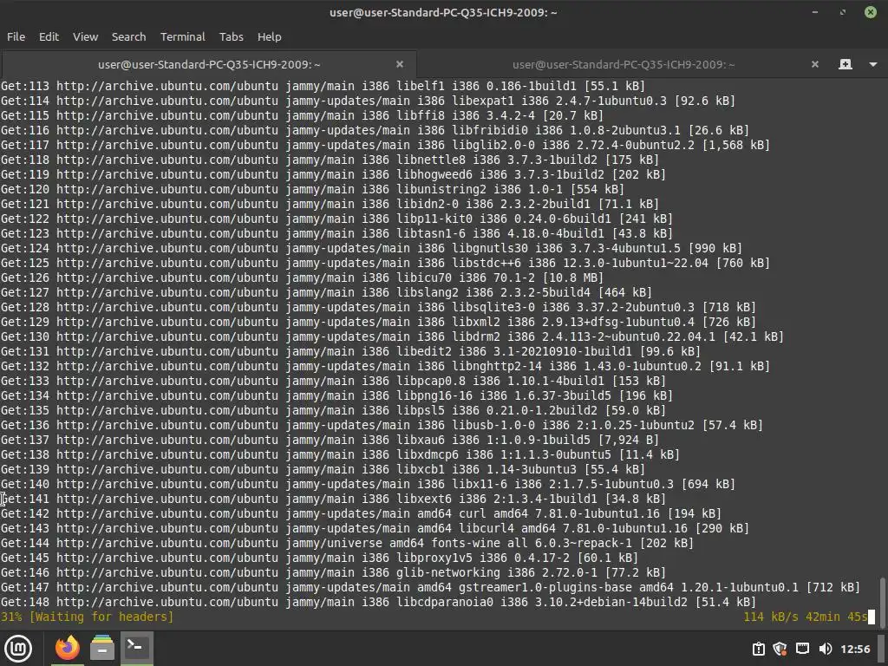Close the terminal window

[x=871, y=12]
